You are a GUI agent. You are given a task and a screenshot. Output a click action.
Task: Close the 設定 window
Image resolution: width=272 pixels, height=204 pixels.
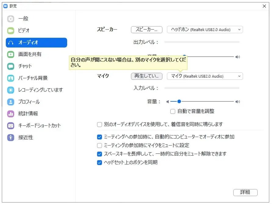[x=264, y=6]
